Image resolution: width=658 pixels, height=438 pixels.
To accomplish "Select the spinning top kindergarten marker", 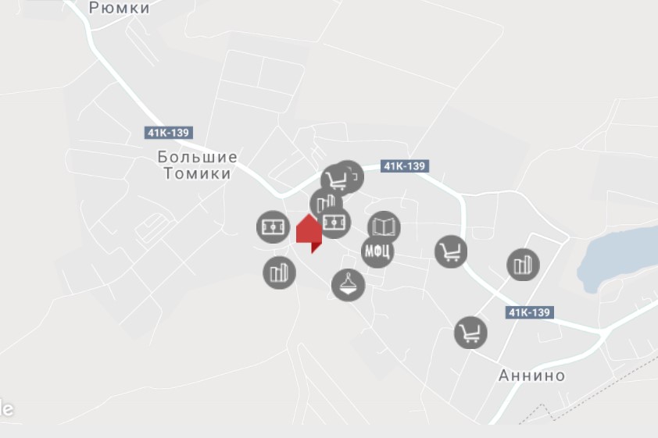I will point(349,286).
